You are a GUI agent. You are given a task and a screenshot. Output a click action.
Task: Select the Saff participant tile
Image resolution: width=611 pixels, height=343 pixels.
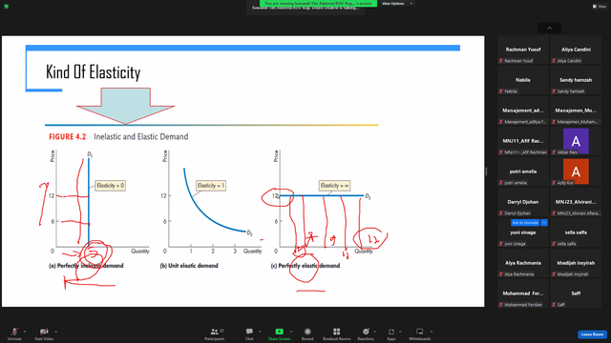click(x=576, y=293)
